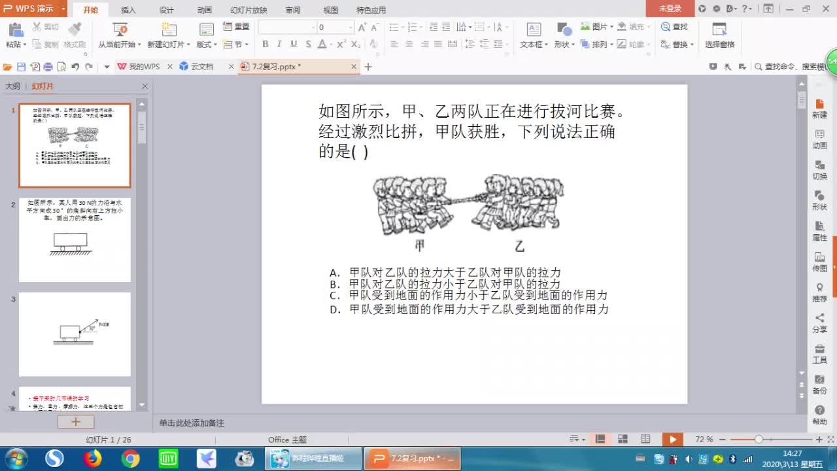Click the slide Layout icon
Viewport: 837px width, 471px height.
click(207, 29)
